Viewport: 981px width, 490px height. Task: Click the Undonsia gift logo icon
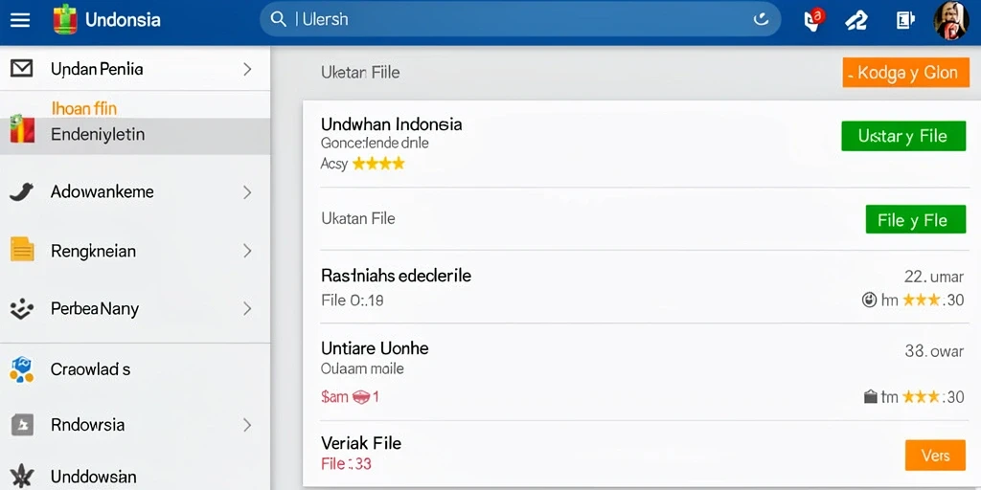(x=65, y=19)
